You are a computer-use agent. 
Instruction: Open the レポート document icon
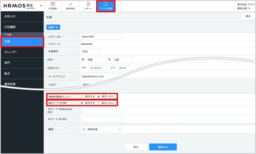coord(88,4)
